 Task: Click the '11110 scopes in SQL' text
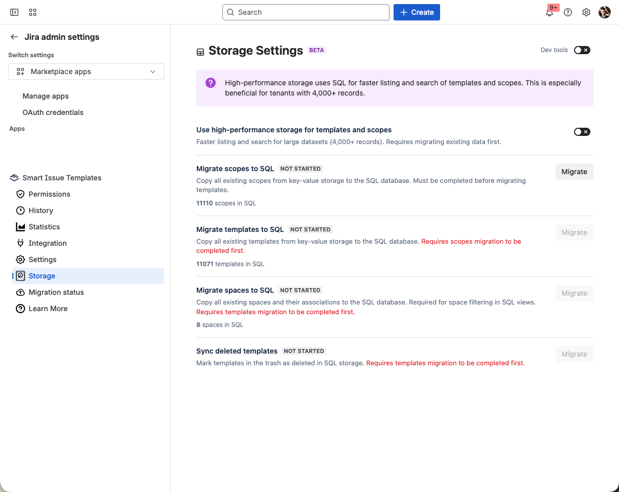pos(226,203)
